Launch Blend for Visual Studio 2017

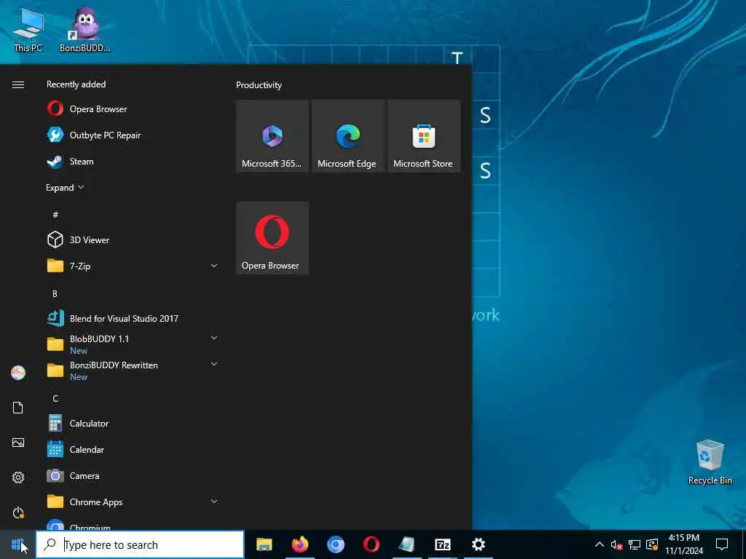133,318
